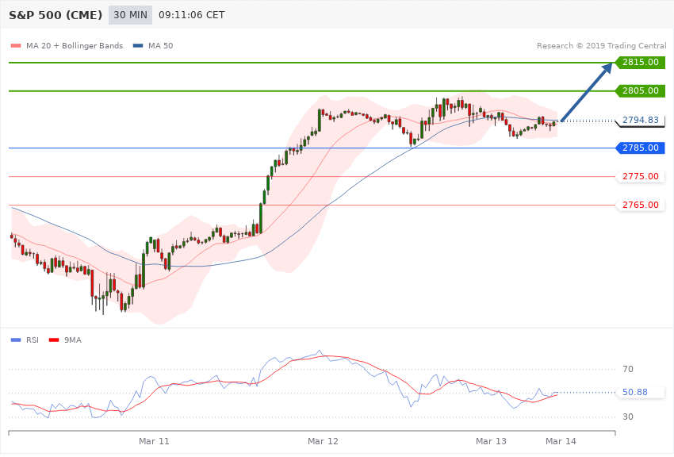This screenshot has width=674, height=457.
Task: Click the RSI 70 level label
Action: [x=628, y=369]
